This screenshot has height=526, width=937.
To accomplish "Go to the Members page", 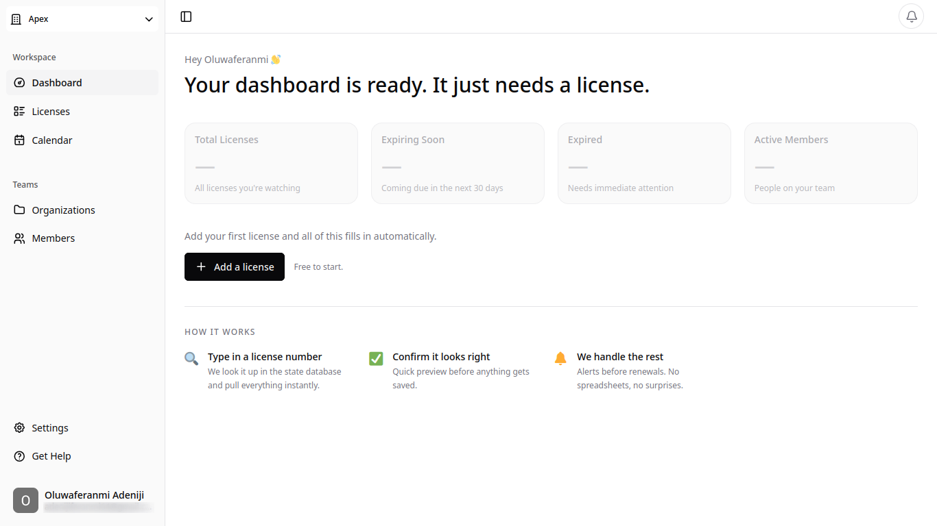I will (x=53, y=238).
